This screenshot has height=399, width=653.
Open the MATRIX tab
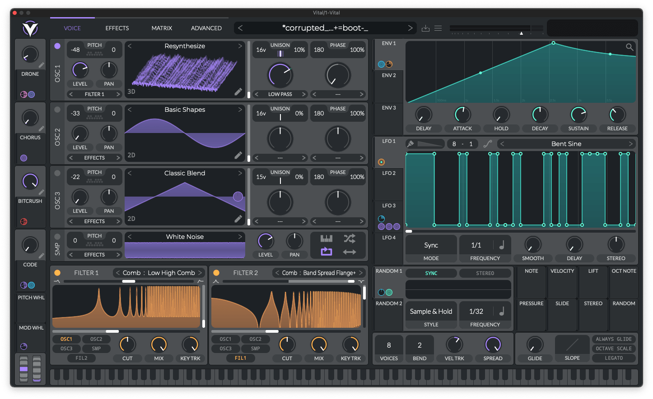[x=162, y=28]
